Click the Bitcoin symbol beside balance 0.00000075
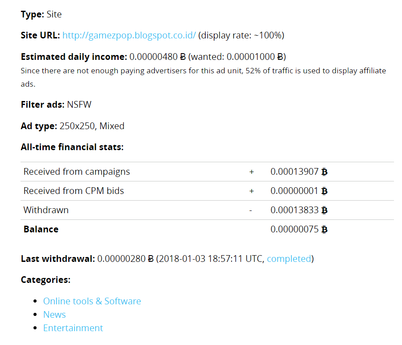402x345 pixels. click(324, 229)
